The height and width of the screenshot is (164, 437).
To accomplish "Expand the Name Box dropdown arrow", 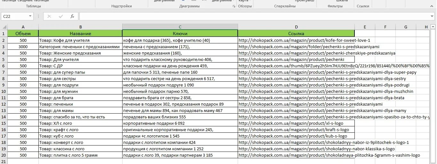I will (30, 16).
